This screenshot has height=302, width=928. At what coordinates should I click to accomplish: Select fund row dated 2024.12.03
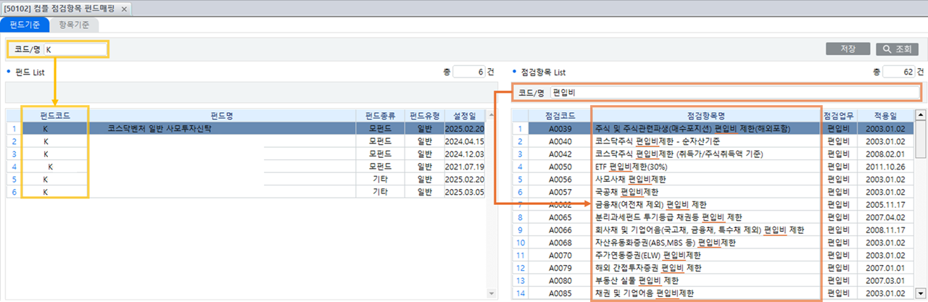point(245,154)
